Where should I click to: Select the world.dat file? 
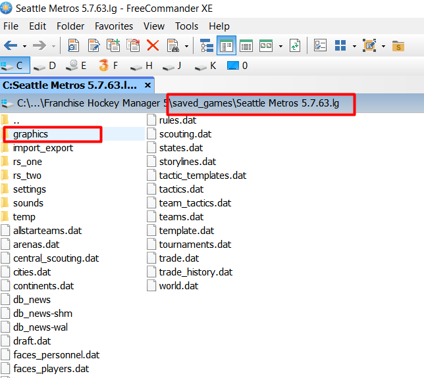[x=178, y=286]
